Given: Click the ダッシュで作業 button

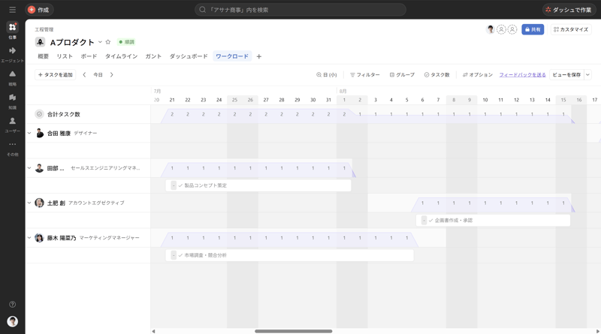Looking at the screenshot, I should [x=569, y=10].
